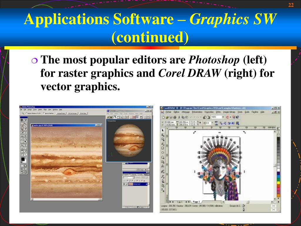
Task: Select the Ellipse tool in CorelDRAW toolbox
Action: (x=163, y=153)
